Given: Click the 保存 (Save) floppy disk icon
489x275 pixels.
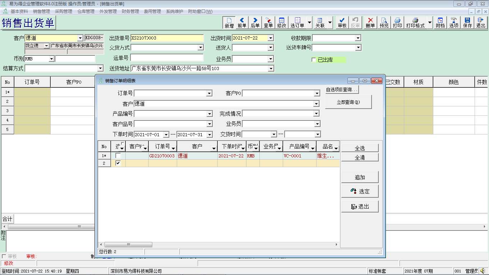Looking at the screenshot, I should pos(467,23).
